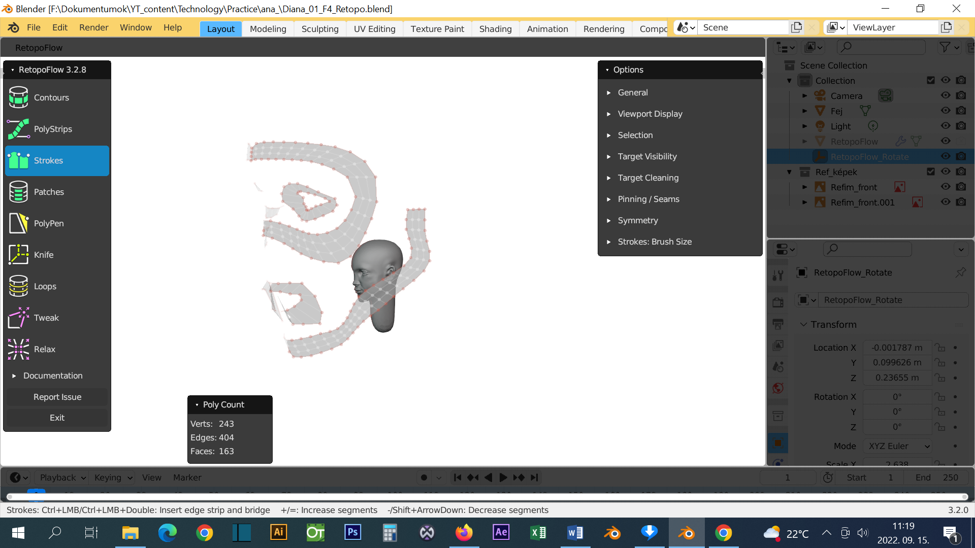975x548 pixels.
Task: Switch to the Patches tool
Action: click(x=49, y=192)
